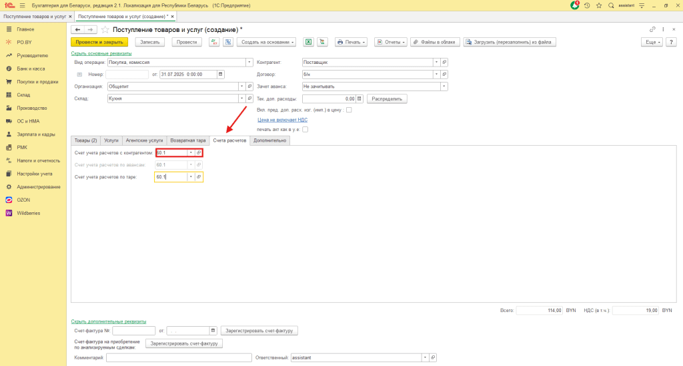Open the help question mark button

coord(671,42)
